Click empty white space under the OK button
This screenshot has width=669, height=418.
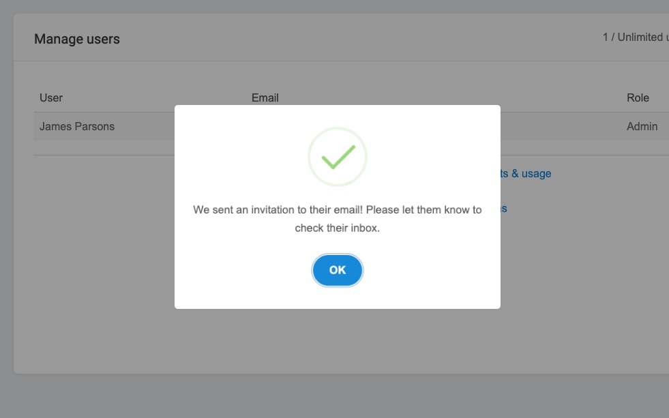[337, 298]
